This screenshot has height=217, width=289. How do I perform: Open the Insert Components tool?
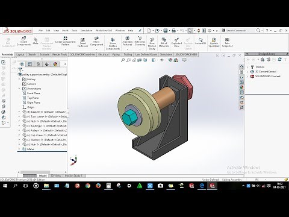tap(23, 41)
